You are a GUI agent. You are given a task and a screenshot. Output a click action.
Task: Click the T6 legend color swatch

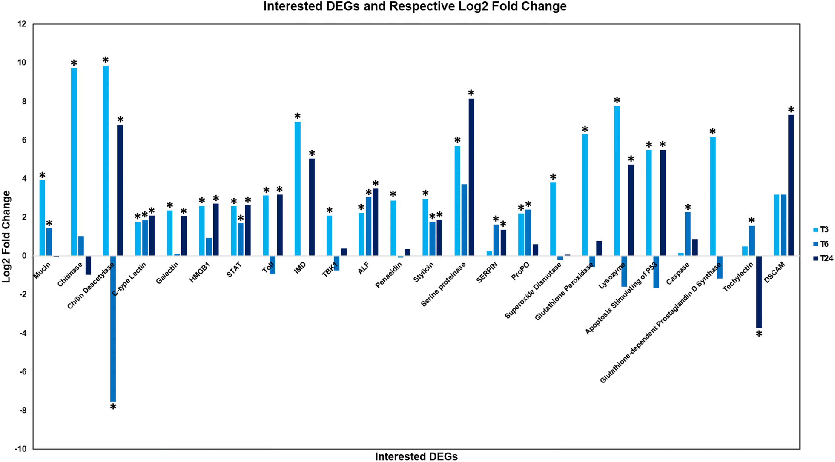(x=815, y=244)
